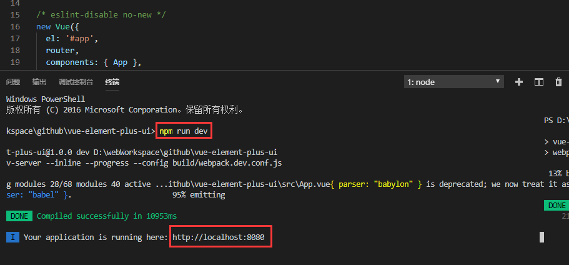Switch to the 输出 (Output) tab

coord(39,82)
